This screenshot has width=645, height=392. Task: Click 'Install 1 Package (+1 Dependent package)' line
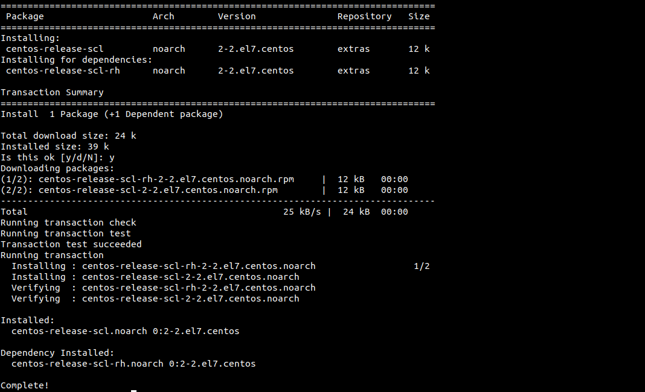tap(112, 114)
